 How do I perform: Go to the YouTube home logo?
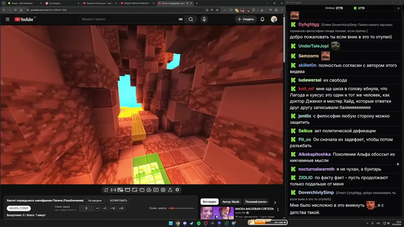(x=24, y=19)
